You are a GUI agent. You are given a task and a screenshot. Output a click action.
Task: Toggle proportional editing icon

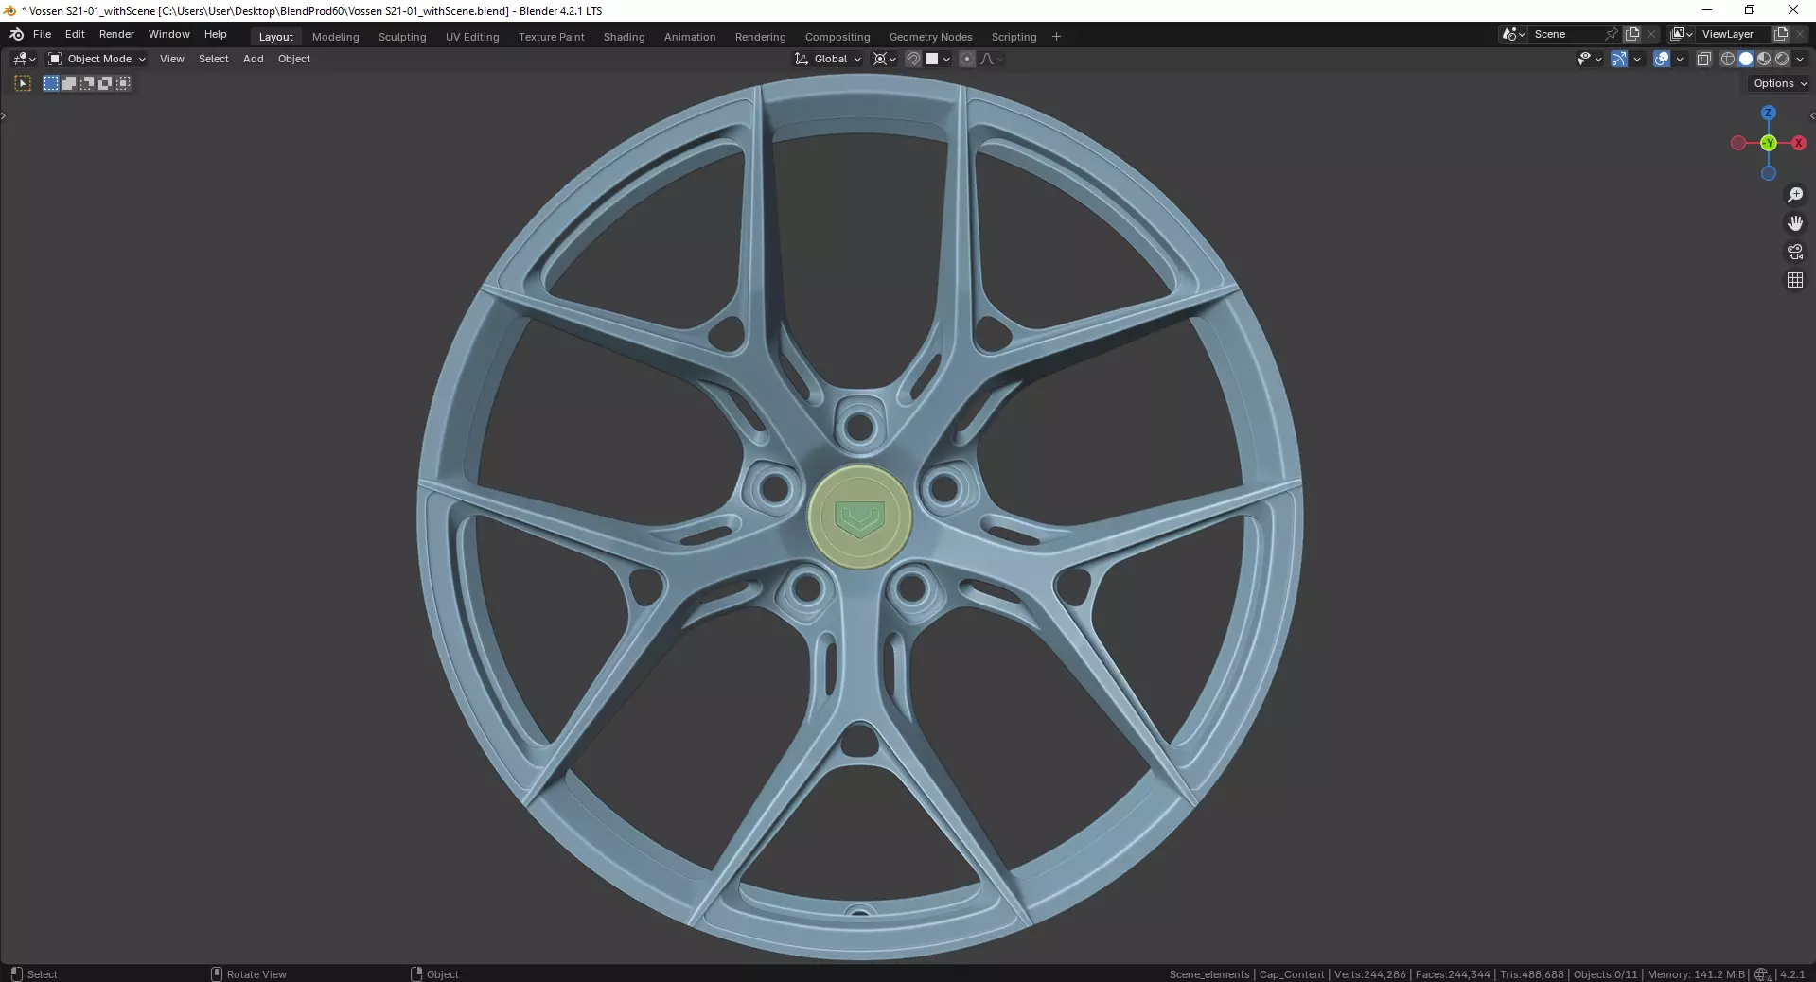pos(966,59)
